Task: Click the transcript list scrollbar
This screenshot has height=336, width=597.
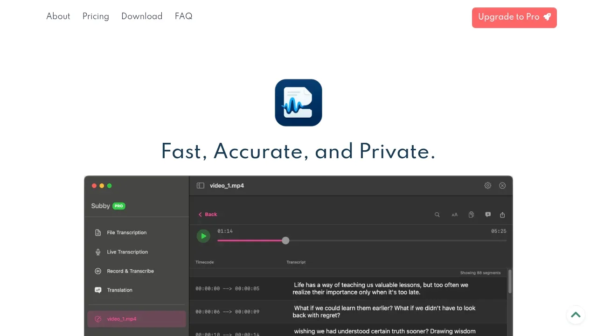Action: (510, 282)
